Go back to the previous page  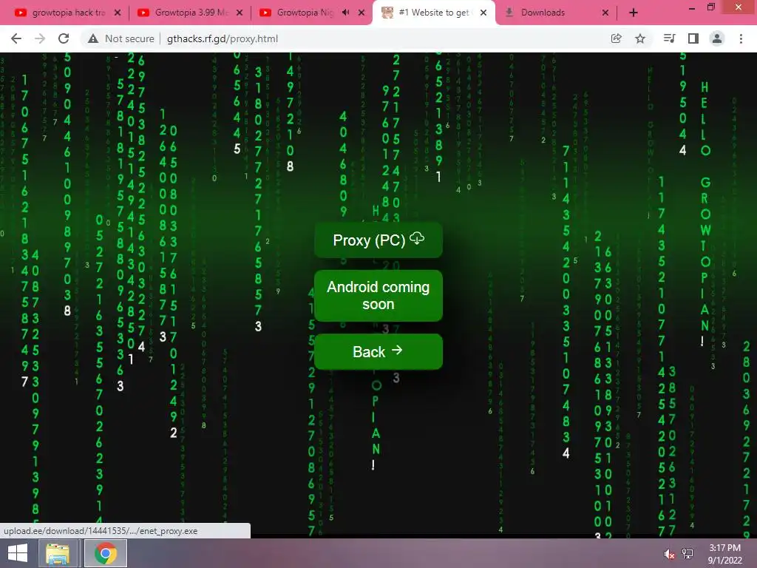[x=16, y=38]
